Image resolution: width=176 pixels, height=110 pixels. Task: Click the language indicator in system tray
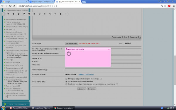point(162,108)
